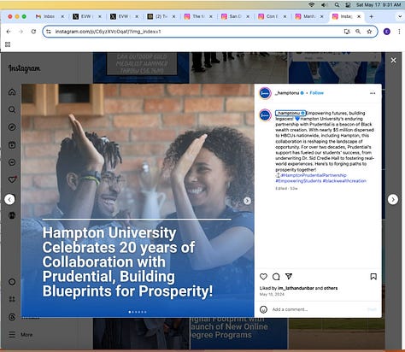Screen dimensions: 405x352
Task: Open a new browser tab
Action: pyautogui.click(x=371, y=16)
